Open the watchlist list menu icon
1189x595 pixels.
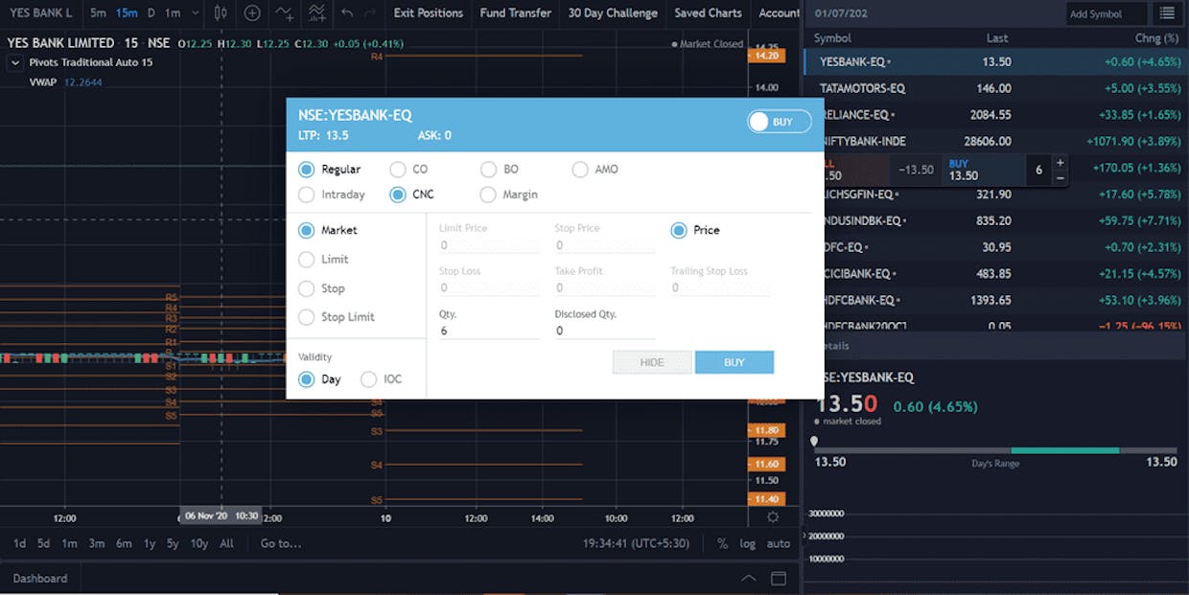[1166, 13]
